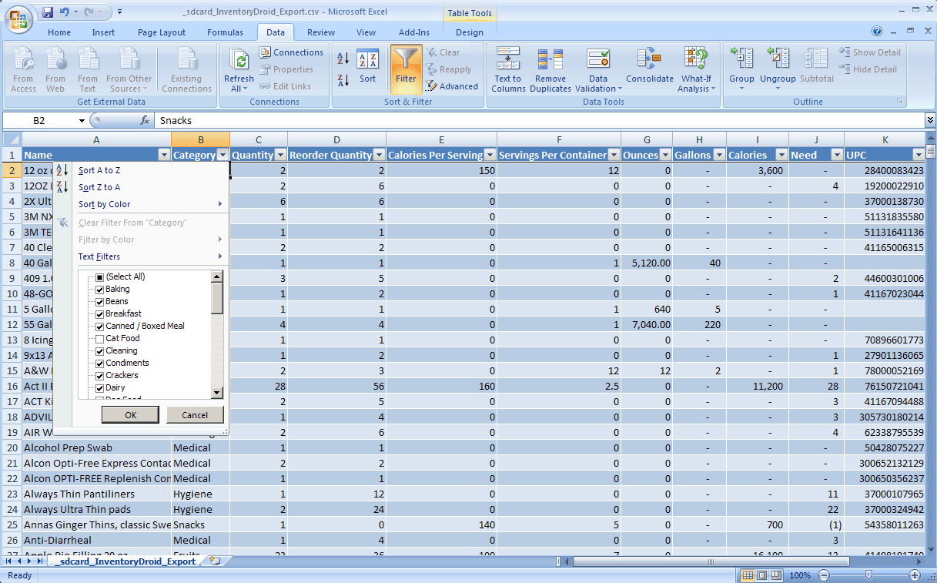Open the Quantity column filter dropdown
The image size is (937, 583).
(x=280, y=155)
